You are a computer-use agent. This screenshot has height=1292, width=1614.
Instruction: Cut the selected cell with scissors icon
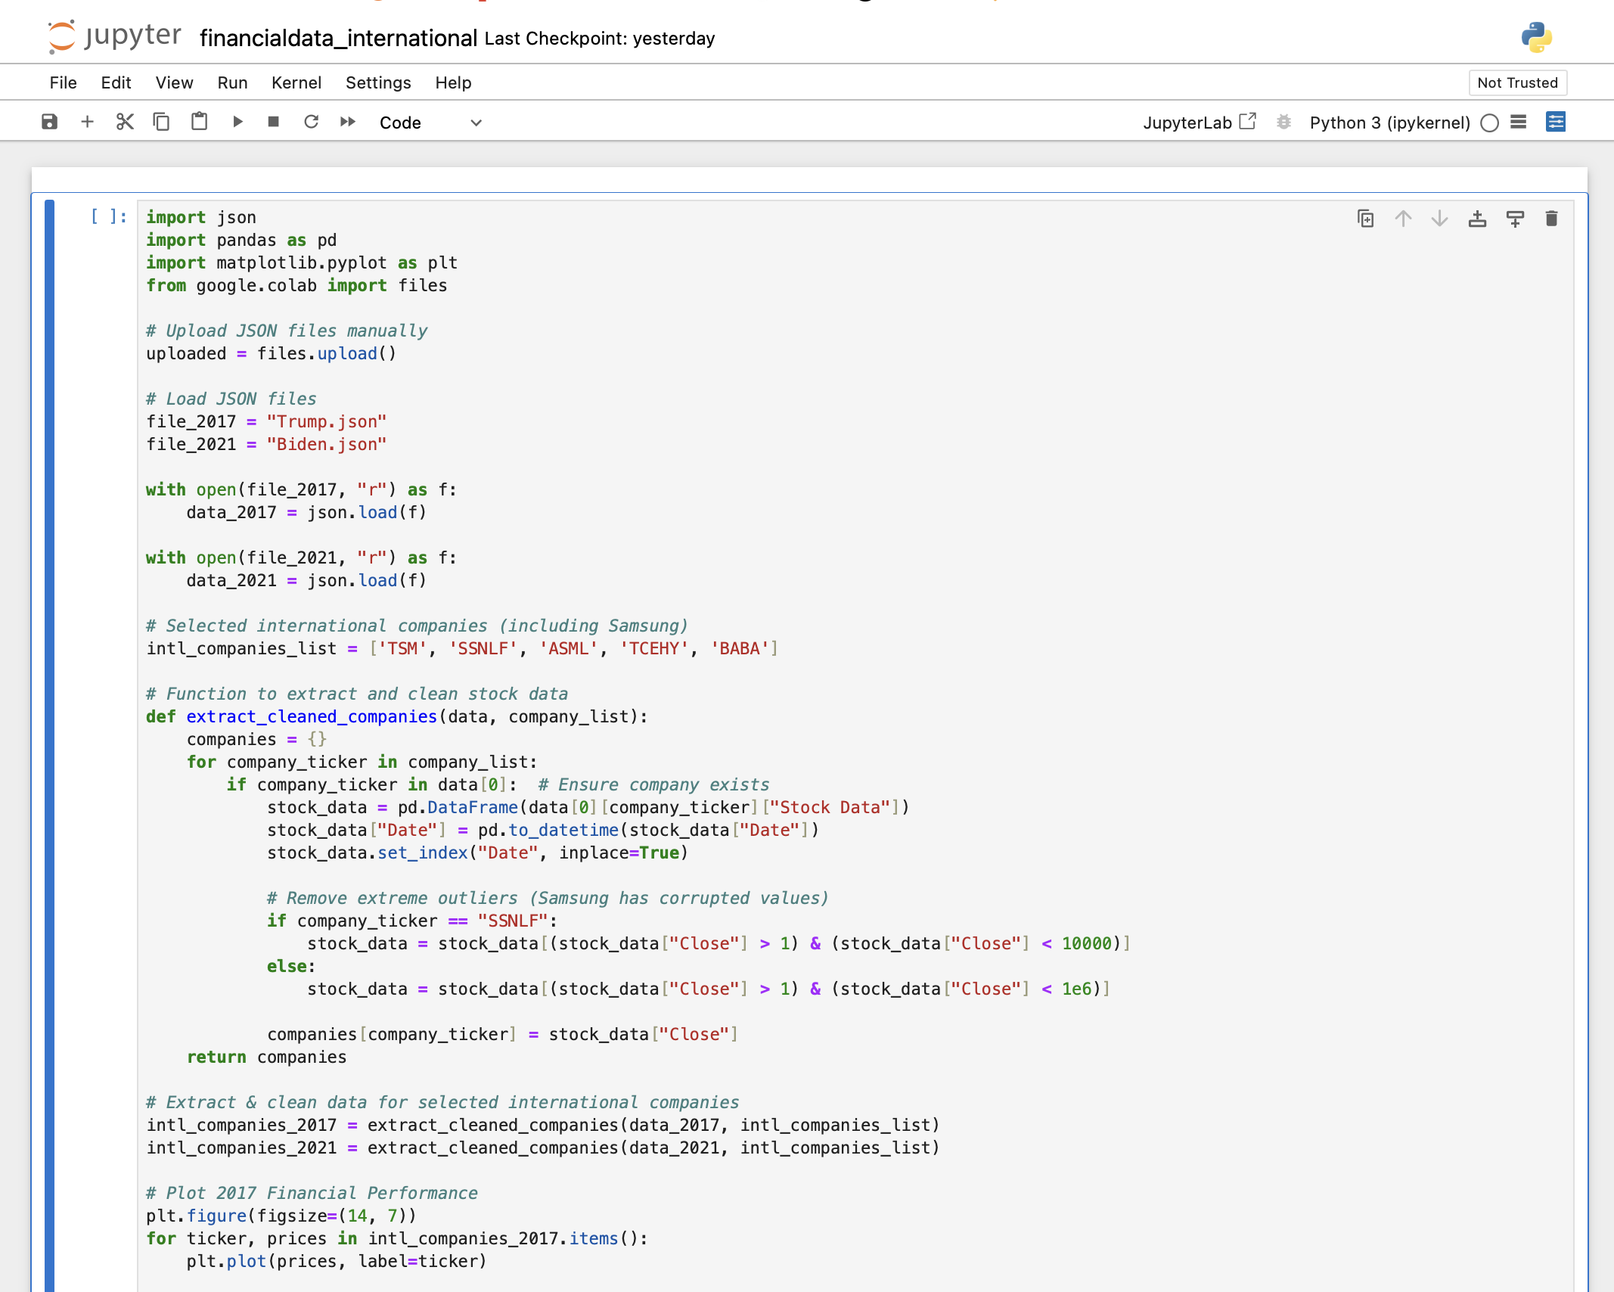[124, 121]
